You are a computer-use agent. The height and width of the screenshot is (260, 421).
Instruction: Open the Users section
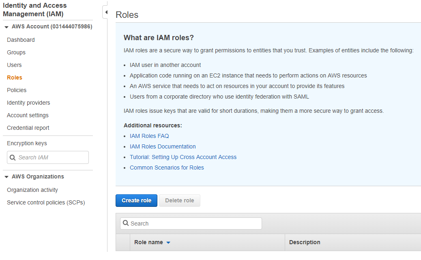[14, 65]
